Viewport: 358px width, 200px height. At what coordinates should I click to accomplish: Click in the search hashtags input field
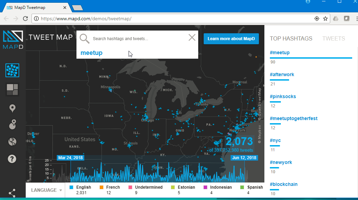pyautogui.click(x=139, y=38)
